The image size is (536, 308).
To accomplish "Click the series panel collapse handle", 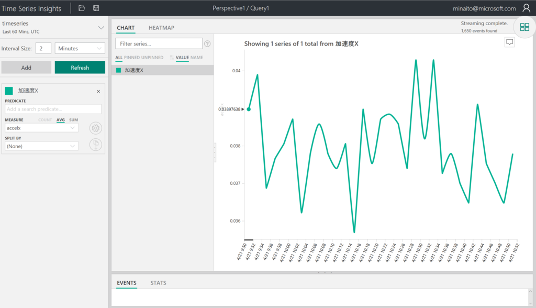I will pos(215,152).
